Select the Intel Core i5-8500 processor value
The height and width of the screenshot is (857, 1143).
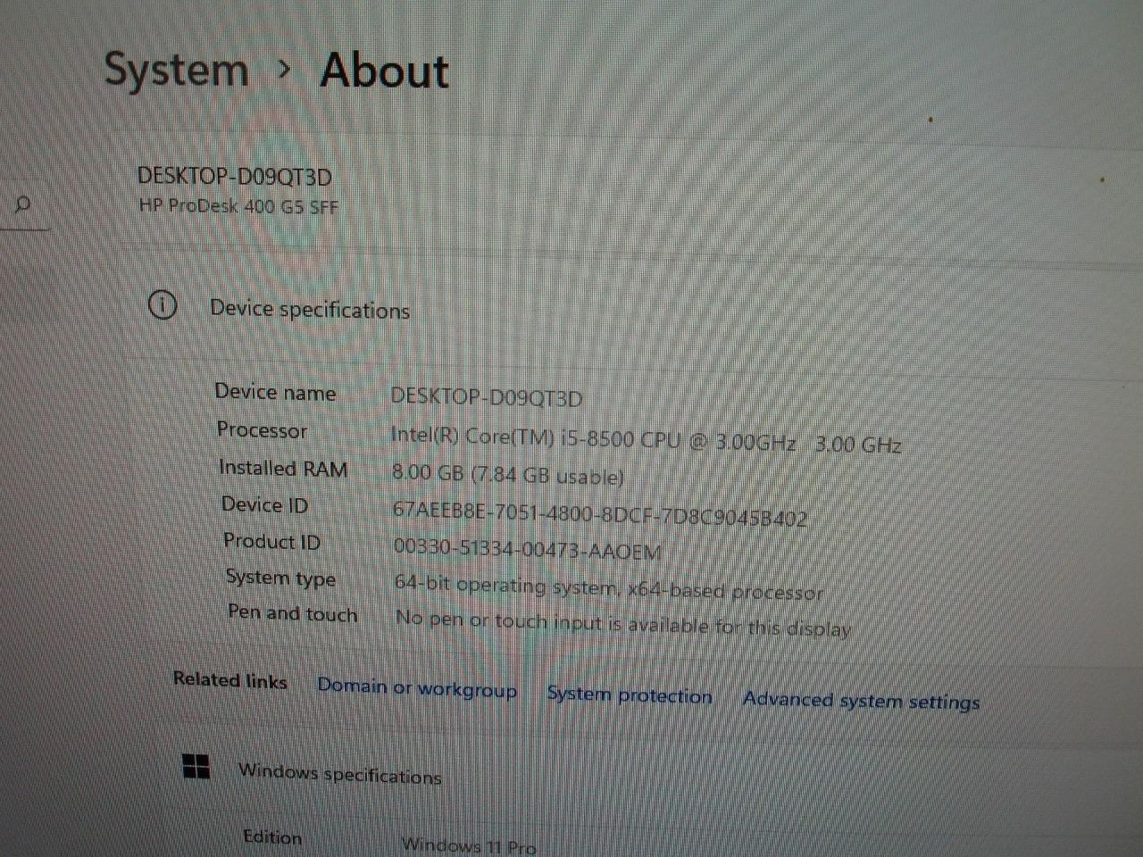(x=646, y=441)
